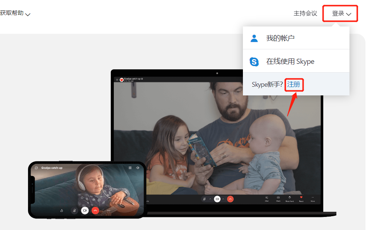Tap the red end-call button on the phone
Screen dimensions: 380x230
point(95,210)
